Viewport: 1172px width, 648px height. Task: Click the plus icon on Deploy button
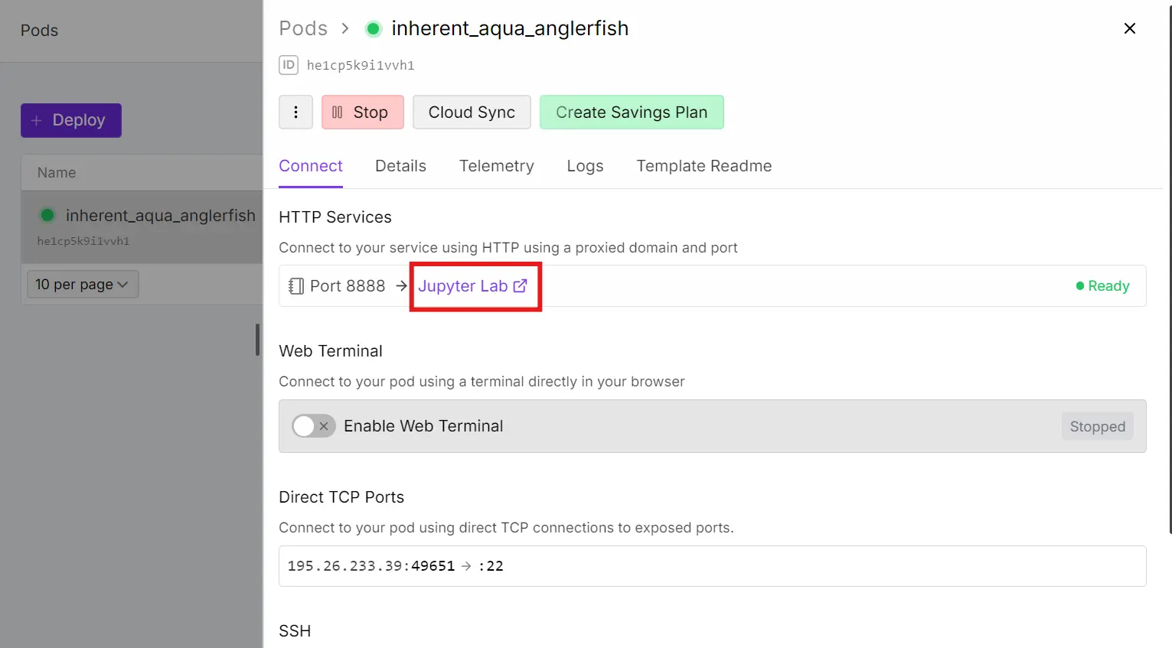coord(36,121)
